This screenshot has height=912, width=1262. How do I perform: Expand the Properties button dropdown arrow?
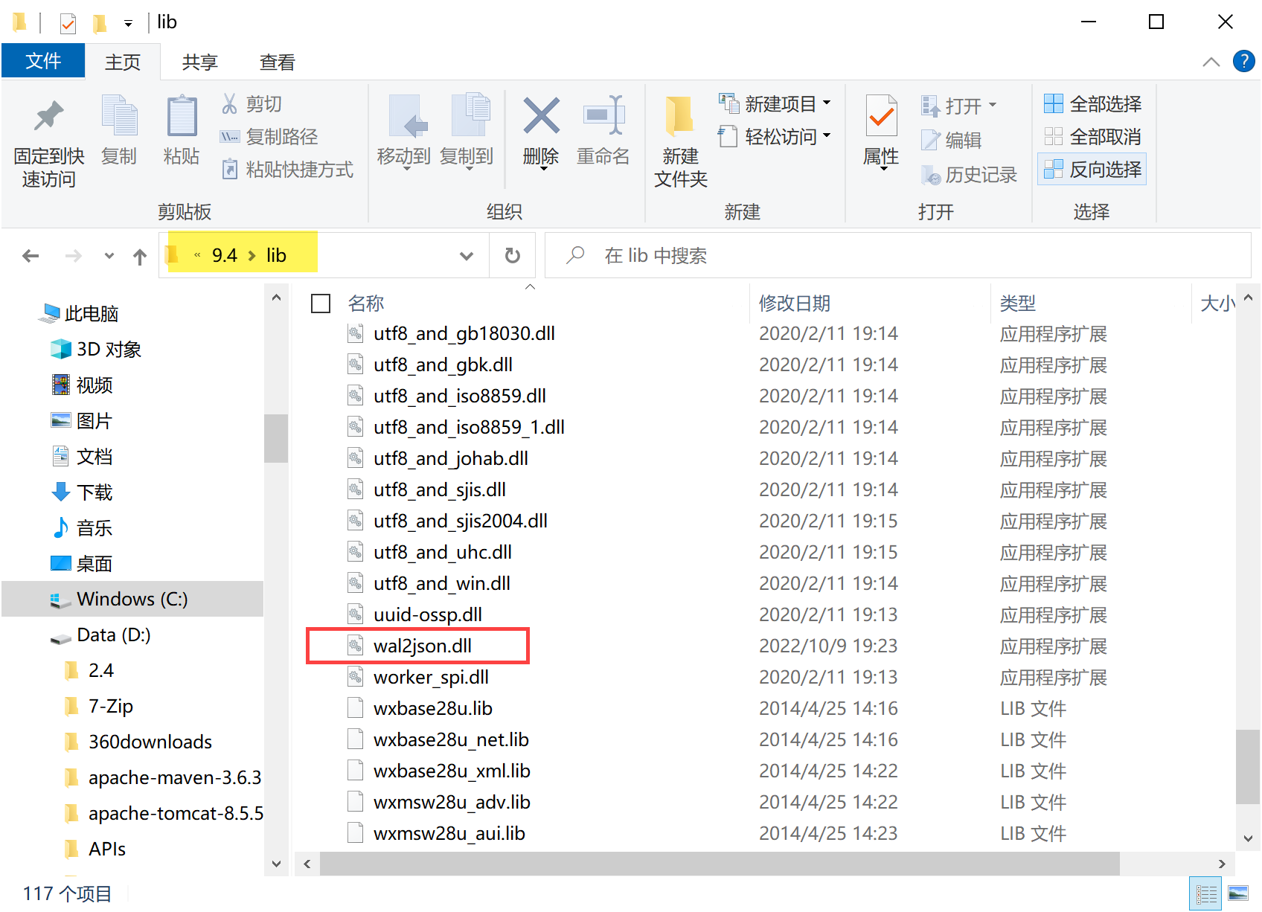883,170
